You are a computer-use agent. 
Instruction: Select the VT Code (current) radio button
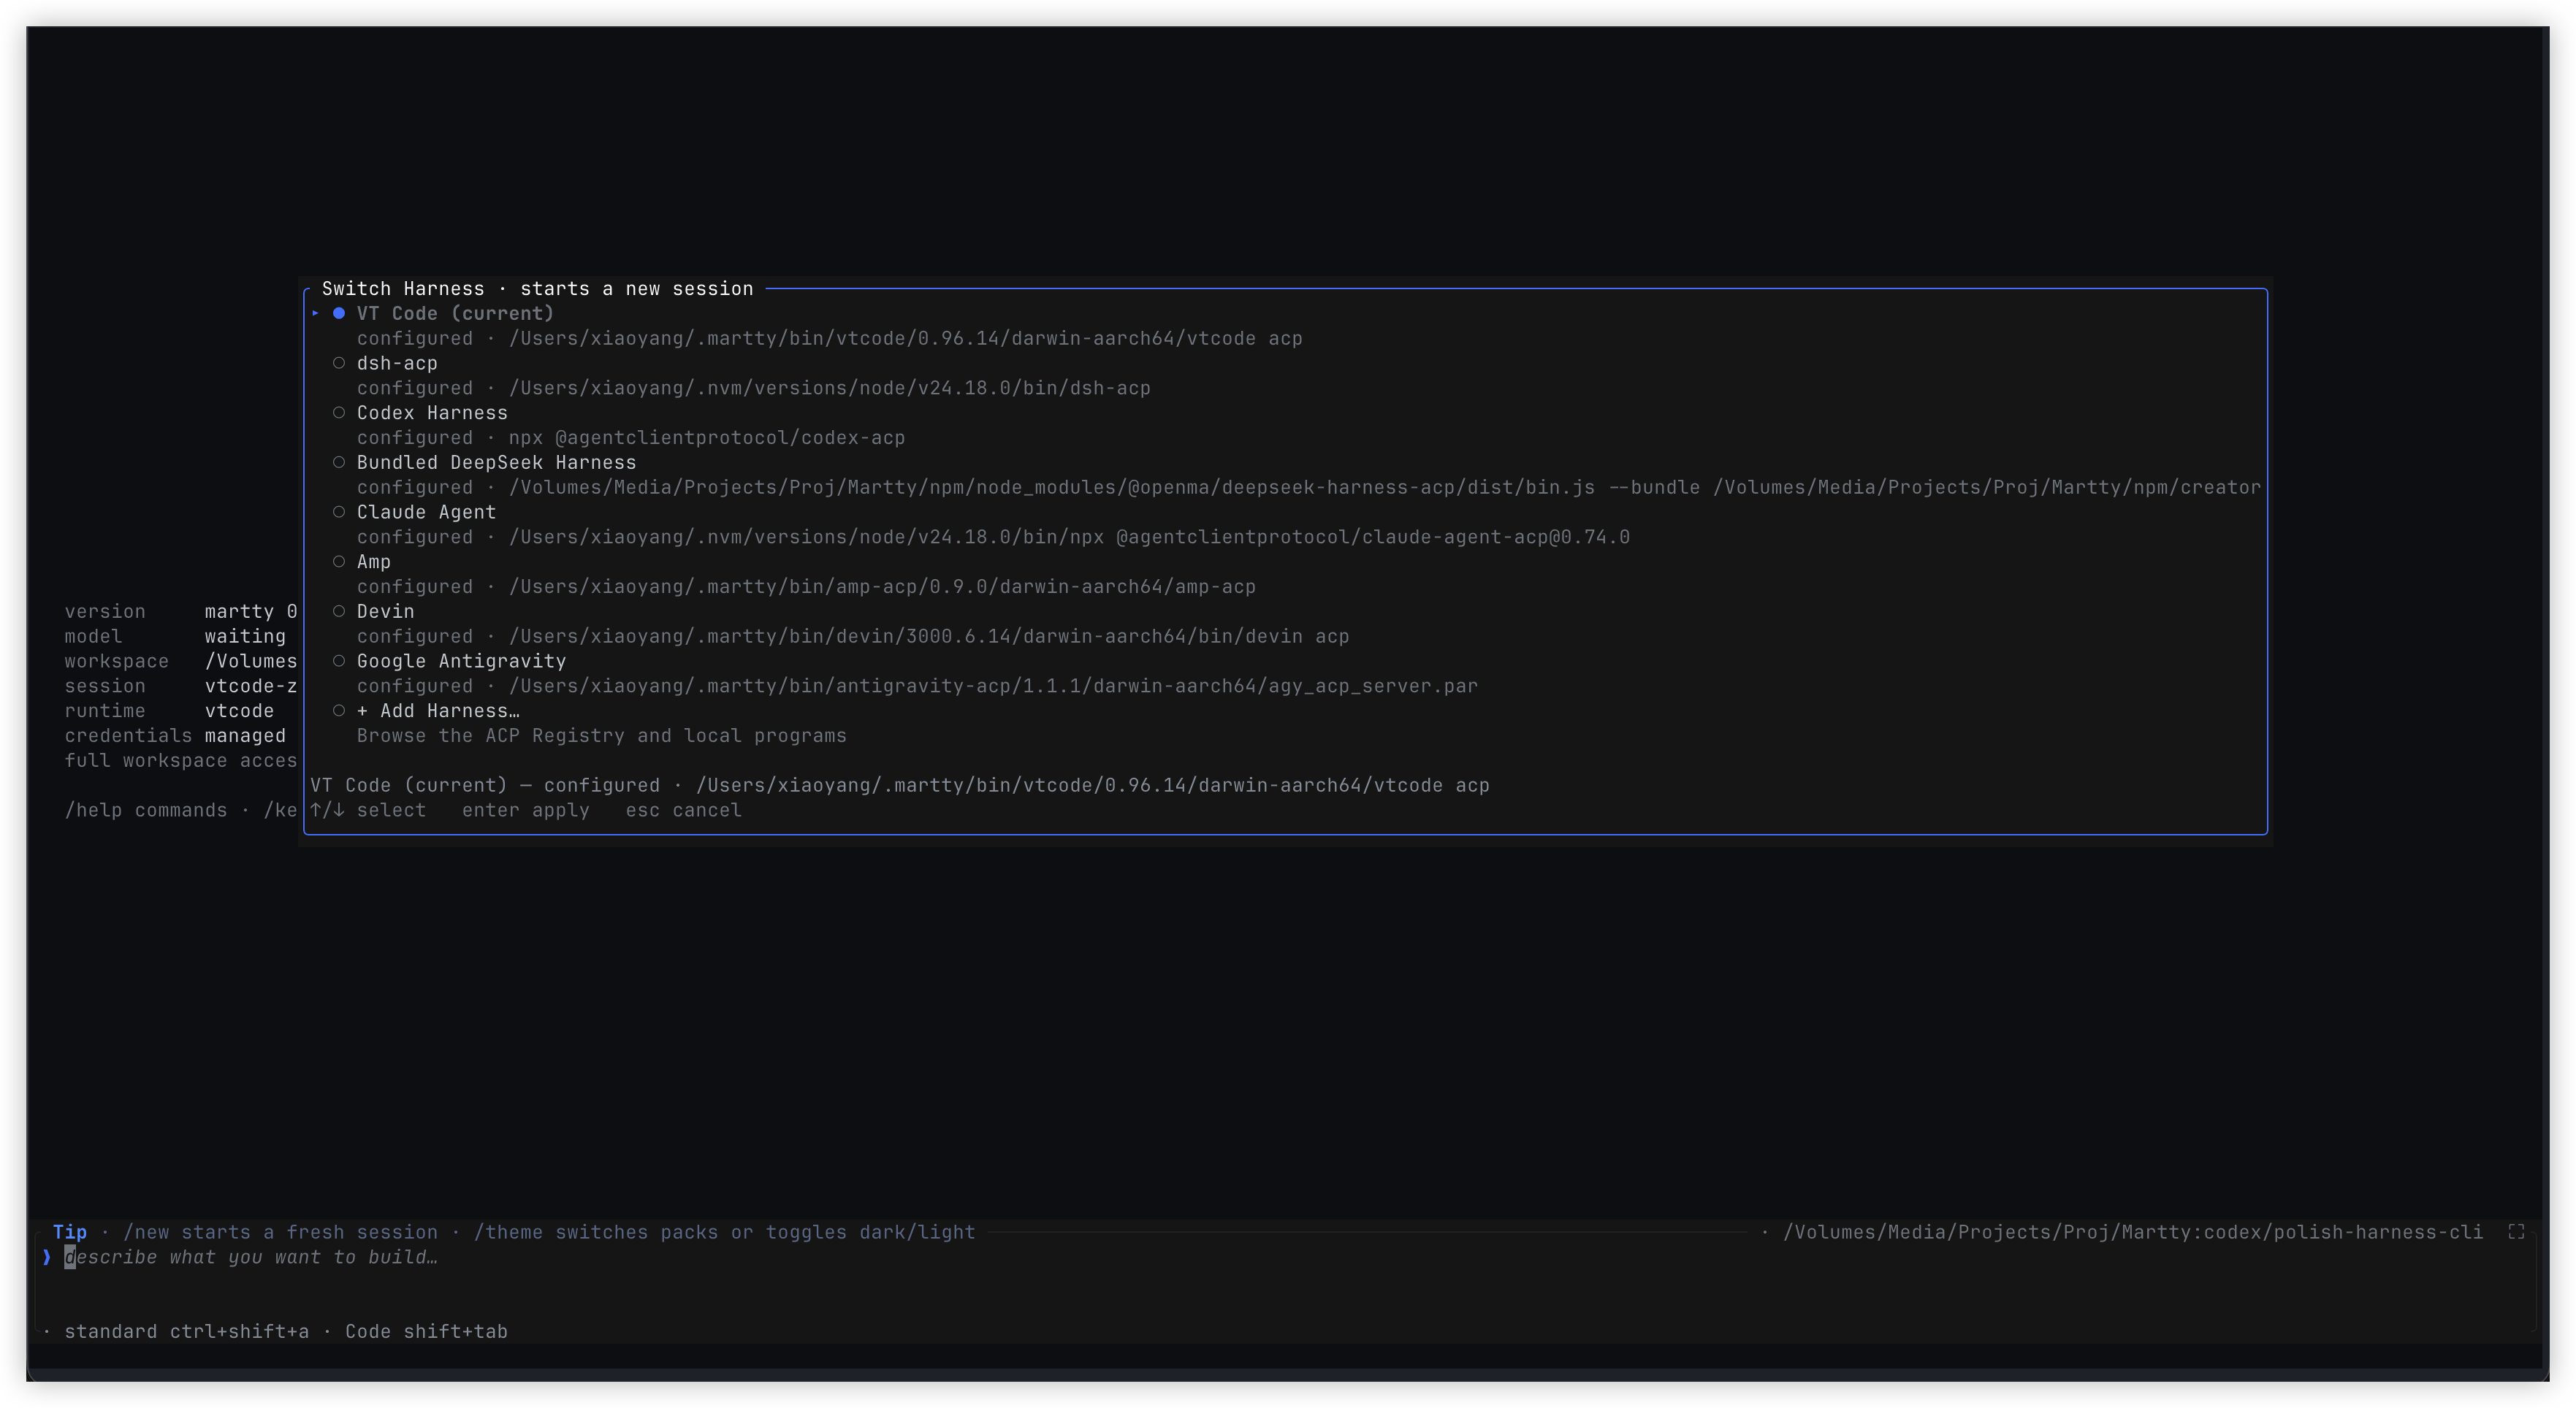pos(339,313)
